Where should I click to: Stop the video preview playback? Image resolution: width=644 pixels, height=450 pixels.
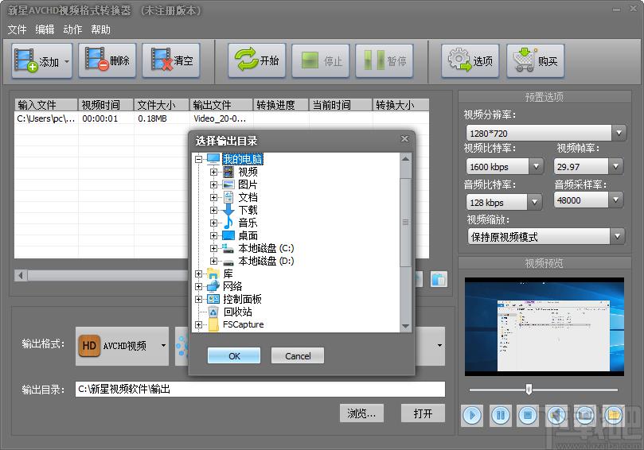pos(529,416)
